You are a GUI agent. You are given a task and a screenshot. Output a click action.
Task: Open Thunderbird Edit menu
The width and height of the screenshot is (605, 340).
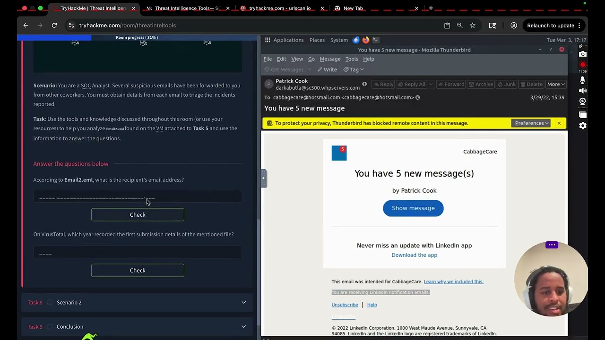pyautogui.click(x=282, y=59)
